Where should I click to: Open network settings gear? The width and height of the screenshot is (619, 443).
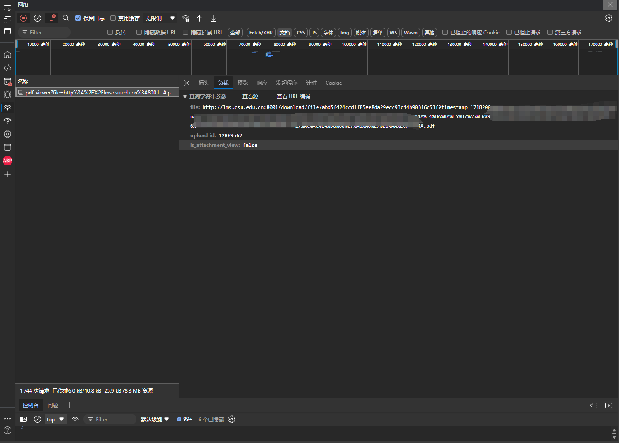pos(609,18)
